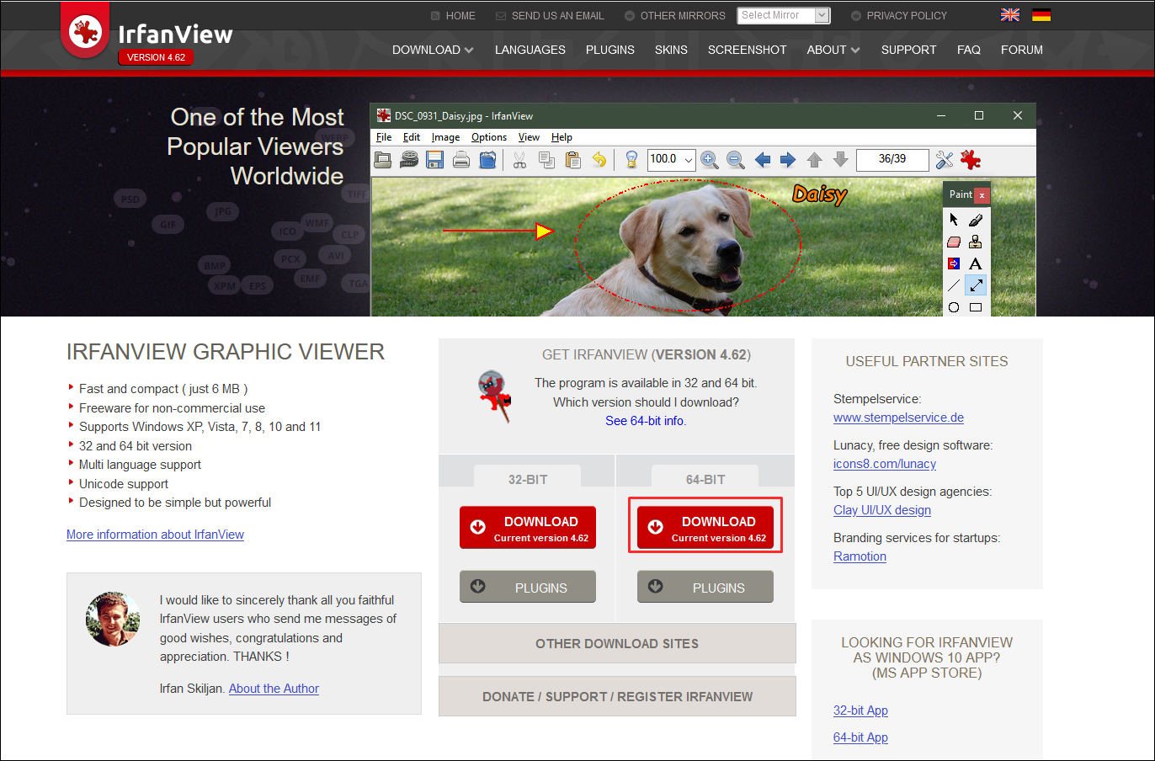Image resolution: width=1155 pixels, height=761 pixels.
Task: Open the Options menu in IrfanView window
Action: 489,137
